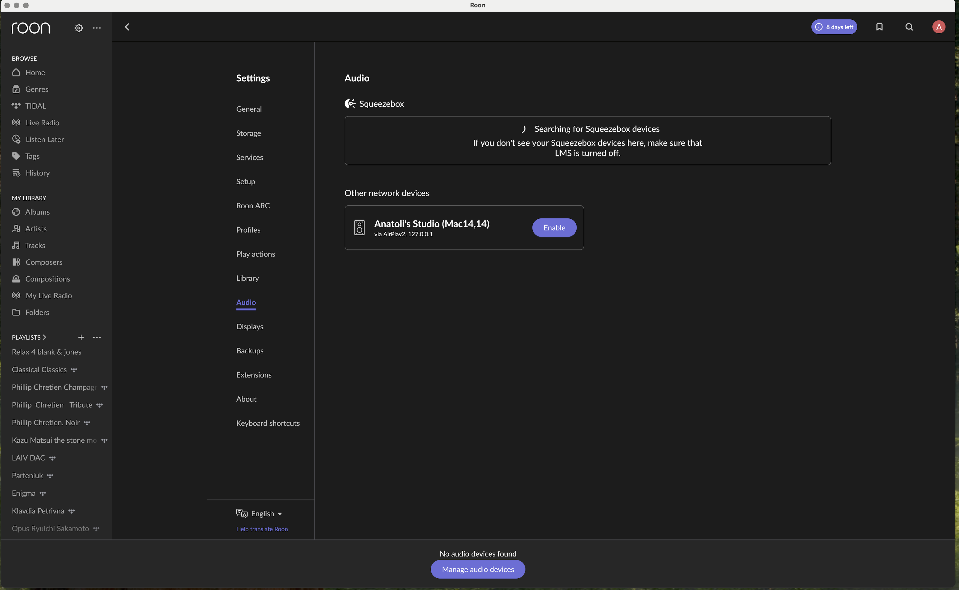Open Library settings tab

click(x=247, y=278)
